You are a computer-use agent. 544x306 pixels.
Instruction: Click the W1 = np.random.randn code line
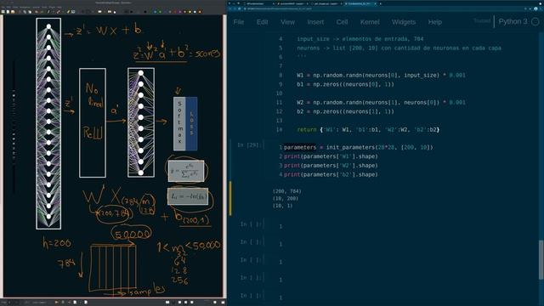pos(381,76)
